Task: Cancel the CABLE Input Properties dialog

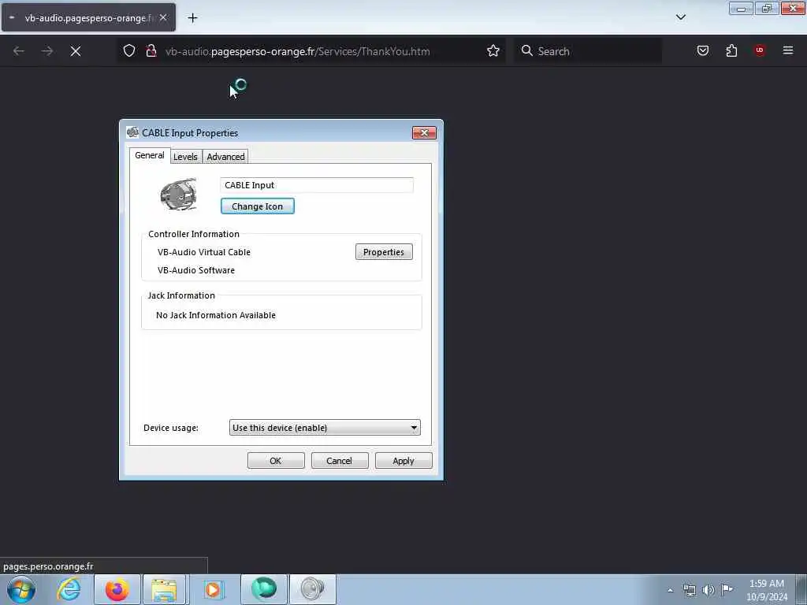Action: click(x=340, y=461)
